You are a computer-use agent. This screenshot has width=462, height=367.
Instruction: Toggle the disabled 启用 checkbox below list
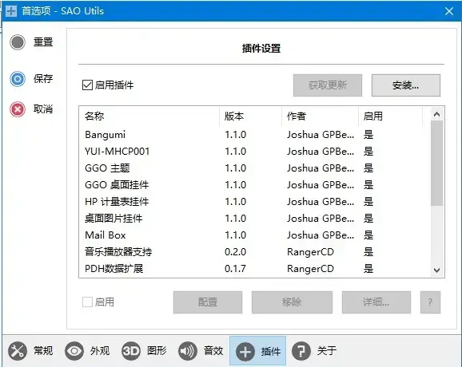[x=87, y=302]
